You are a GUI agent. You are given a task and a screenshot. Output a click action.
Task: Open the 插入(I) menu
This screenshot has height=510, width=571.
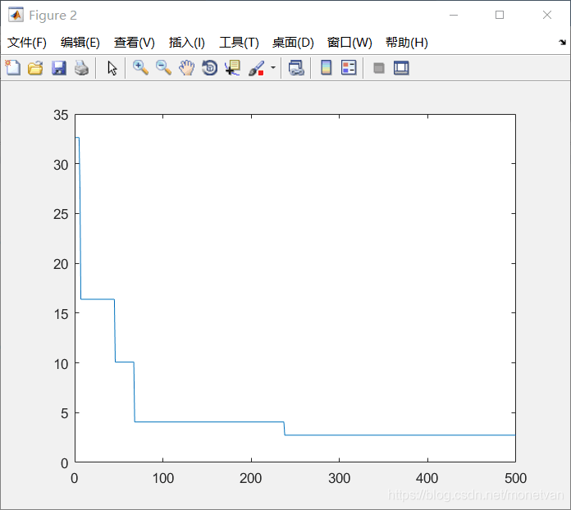[187, 43]
